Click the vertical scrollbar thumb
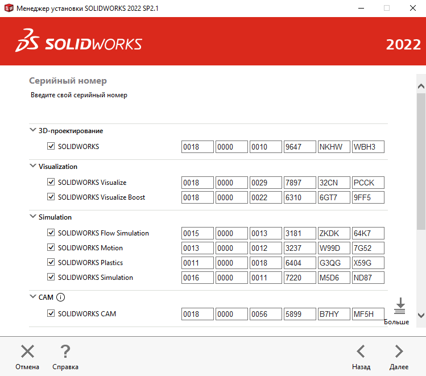This screenshot has width=426, height=376. tap(421, 162)
